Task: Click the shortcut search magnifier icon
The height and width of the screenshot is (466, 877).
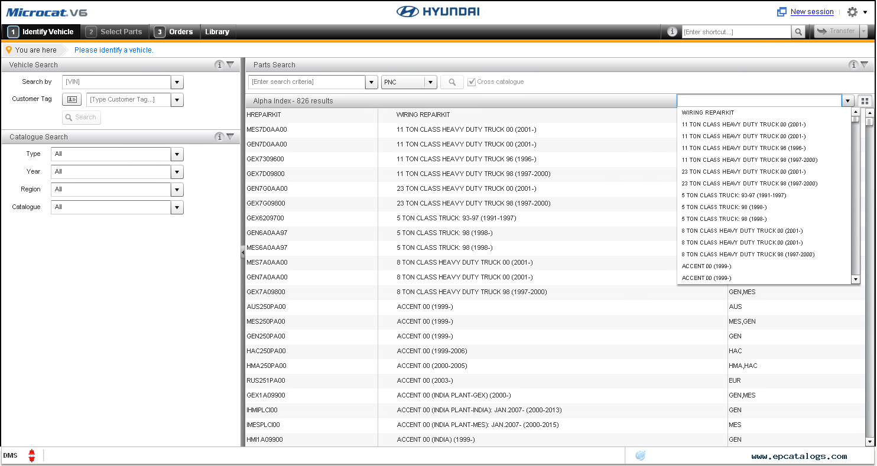Action: coord(798,32)
